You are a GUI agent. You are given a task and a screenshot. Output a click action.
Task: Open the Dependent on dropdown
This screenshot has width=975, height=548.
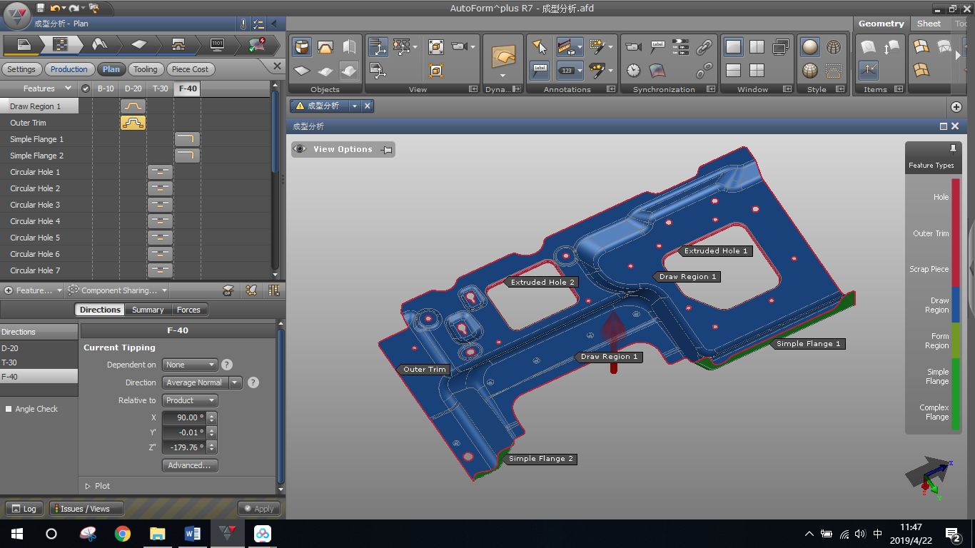click(x=190, y=365)
